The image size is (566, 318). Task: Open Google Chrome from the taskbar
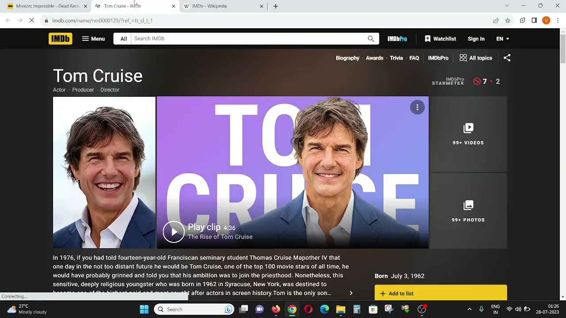click(x=292, y=309)
